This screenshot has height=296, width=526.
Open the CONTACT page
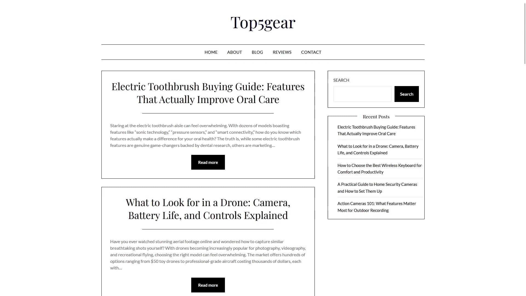coord(311,52)
